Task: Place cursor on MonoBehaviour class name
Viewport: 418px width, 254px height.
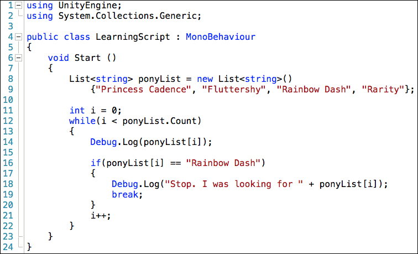Action: [x=221, y=37]
